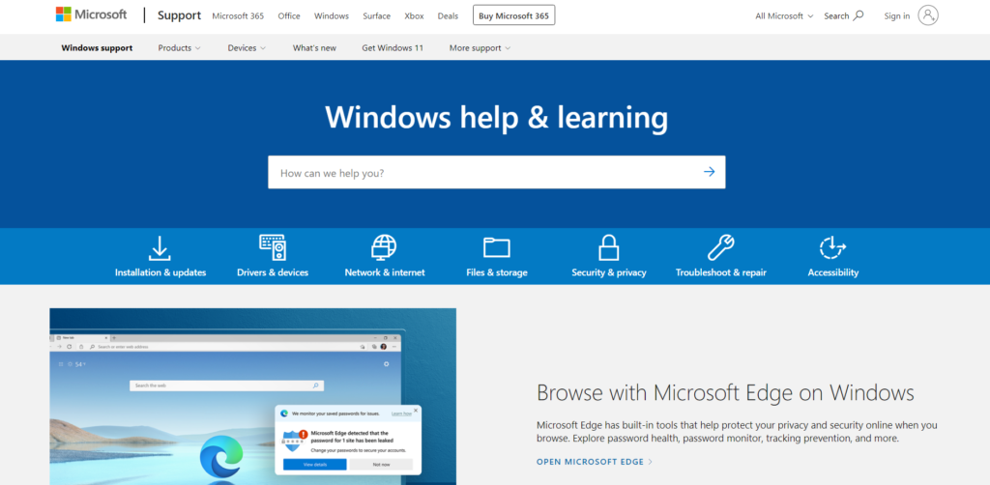Submit search with the arrow button
Viewport: 990px width, 485px height.
[709, 172]
